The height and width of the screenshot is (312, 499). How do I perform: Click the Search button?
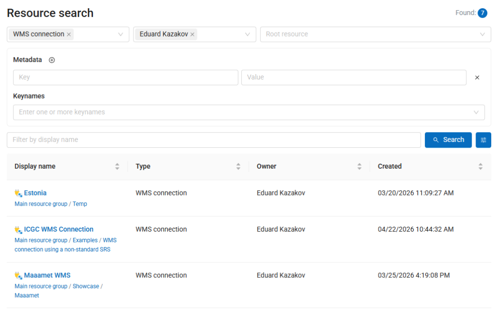click(x=448, y=140)
